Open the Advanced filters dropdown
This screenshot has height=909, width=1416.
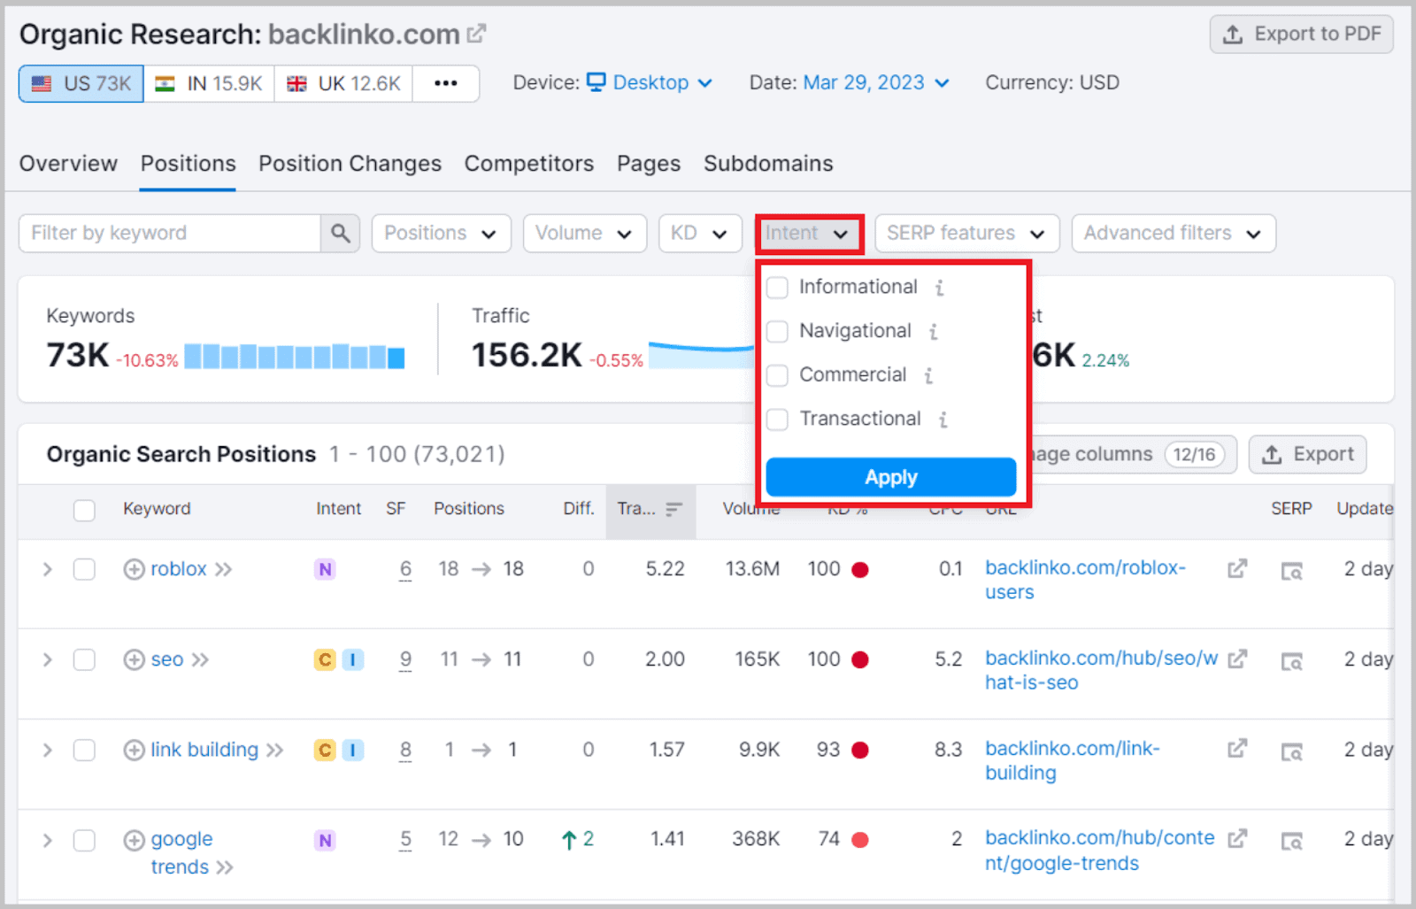point(1173,233)
